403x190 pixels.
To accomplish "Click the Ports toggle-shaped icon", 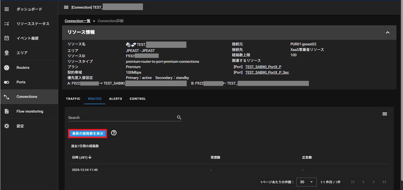I will pos(7,82).
